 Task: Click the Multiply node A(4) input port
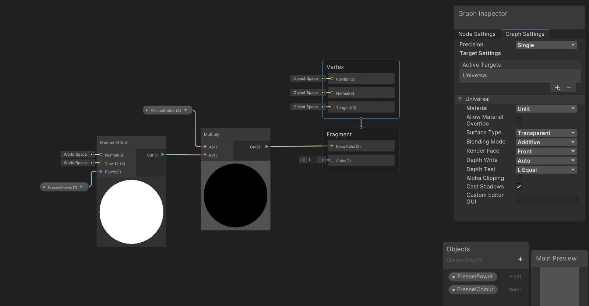pyautogui.click(x=205, y=147)
